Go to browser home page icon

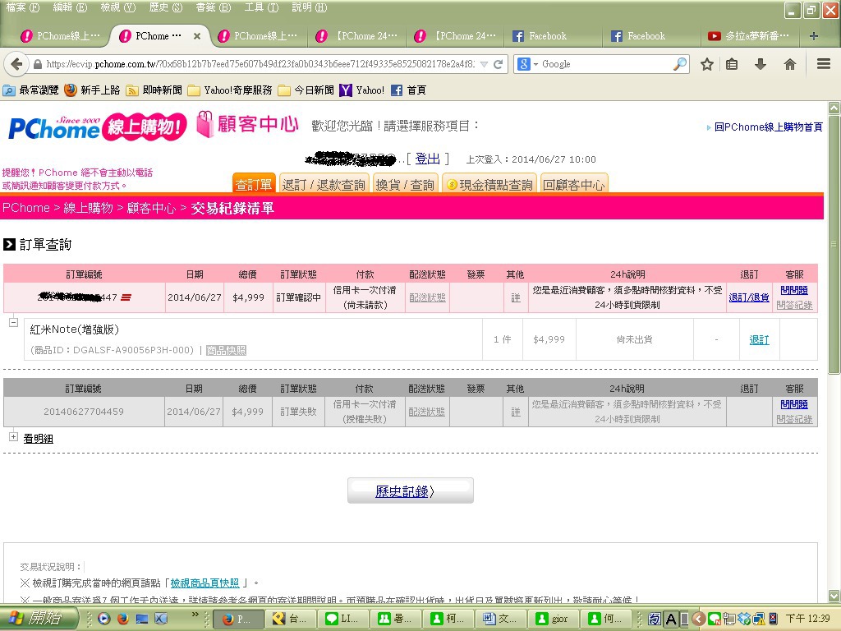(x=789, y=64)
